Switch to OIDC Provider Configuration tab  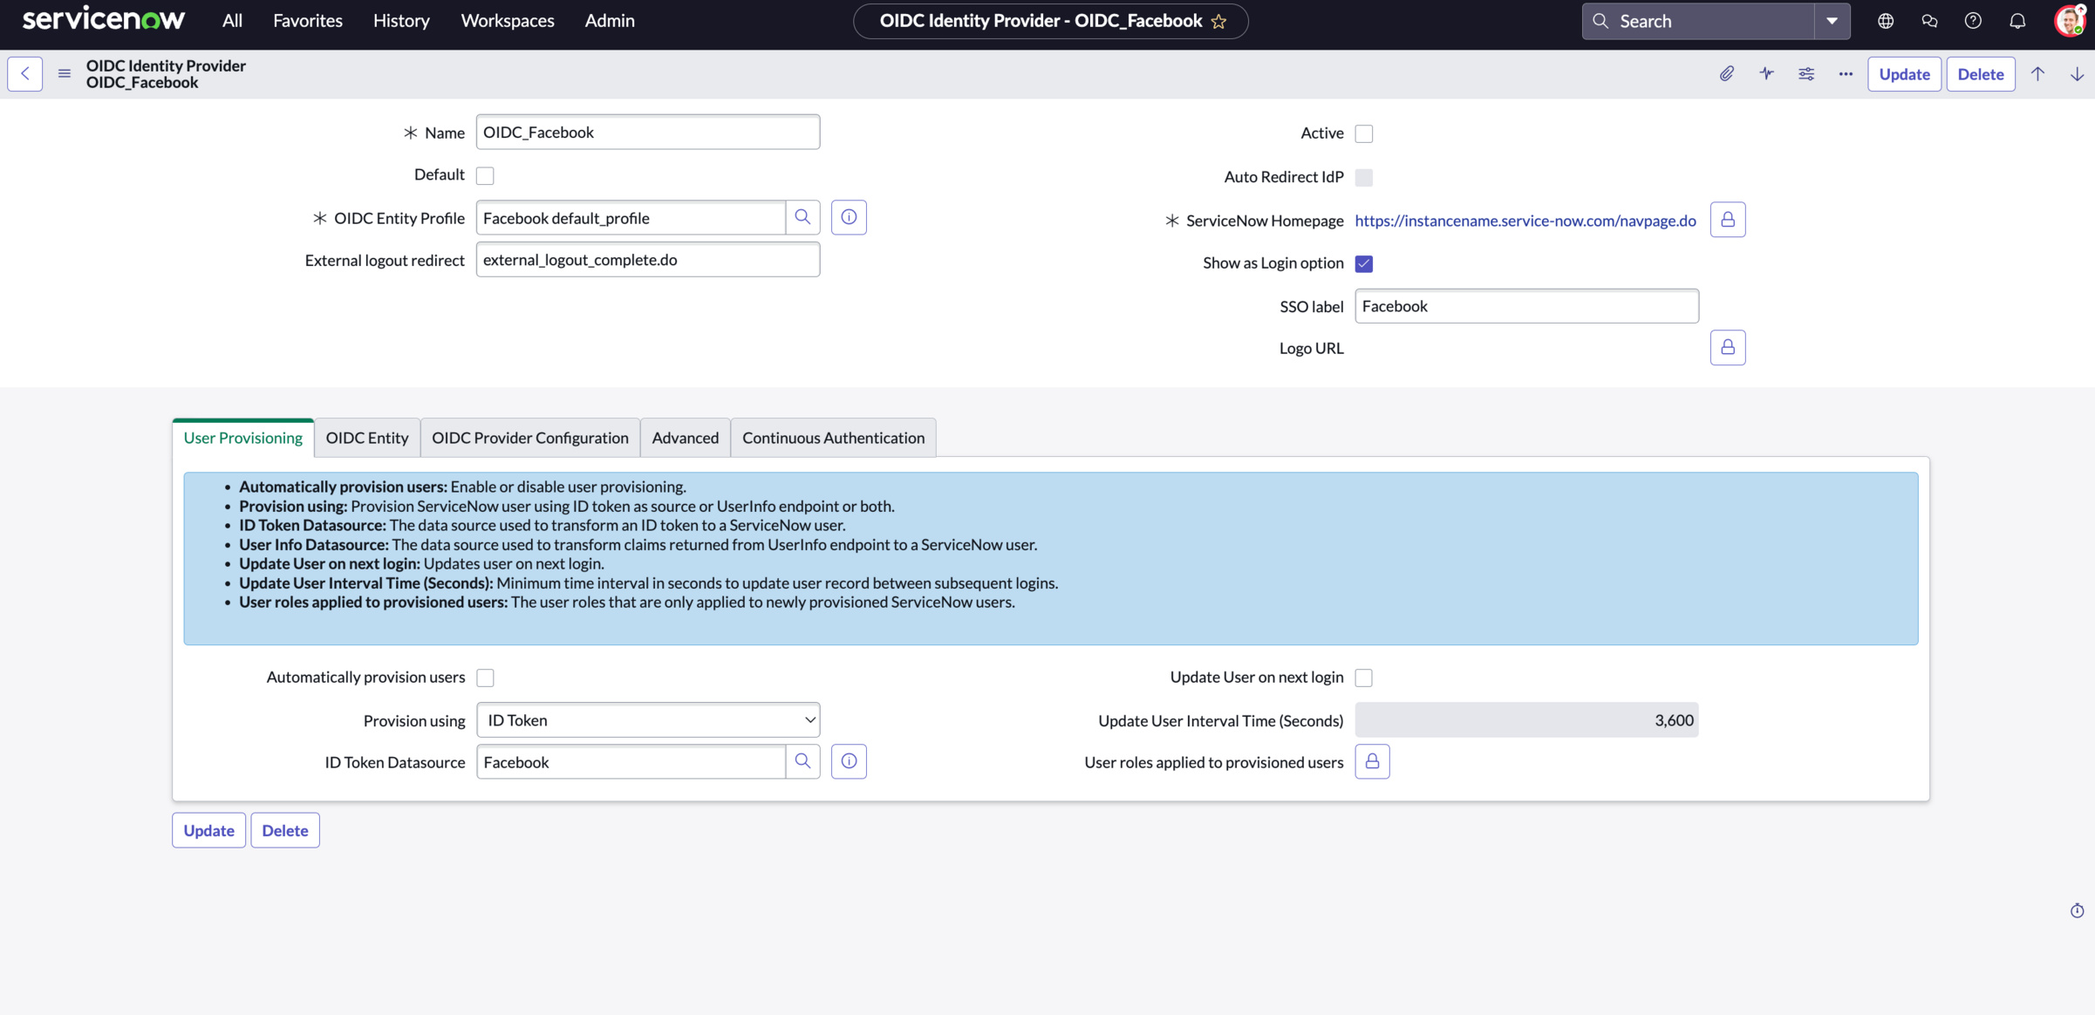[530, 438]
